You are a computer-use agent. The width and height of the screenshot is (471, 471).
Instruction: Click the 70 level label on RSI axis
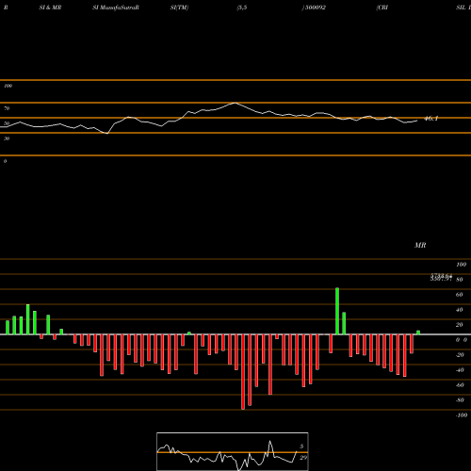click(7, 108)
